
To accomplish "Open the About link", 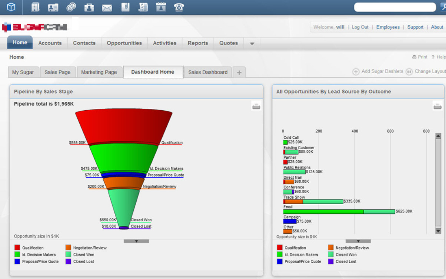I will (437, 27).
